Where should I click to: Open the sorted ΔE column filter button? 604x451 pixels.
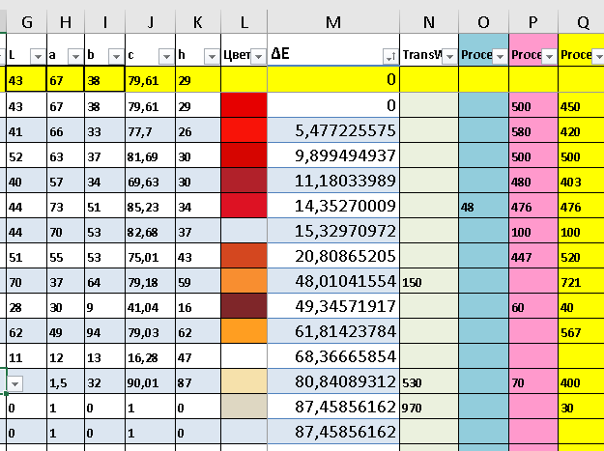coord(390,57)
